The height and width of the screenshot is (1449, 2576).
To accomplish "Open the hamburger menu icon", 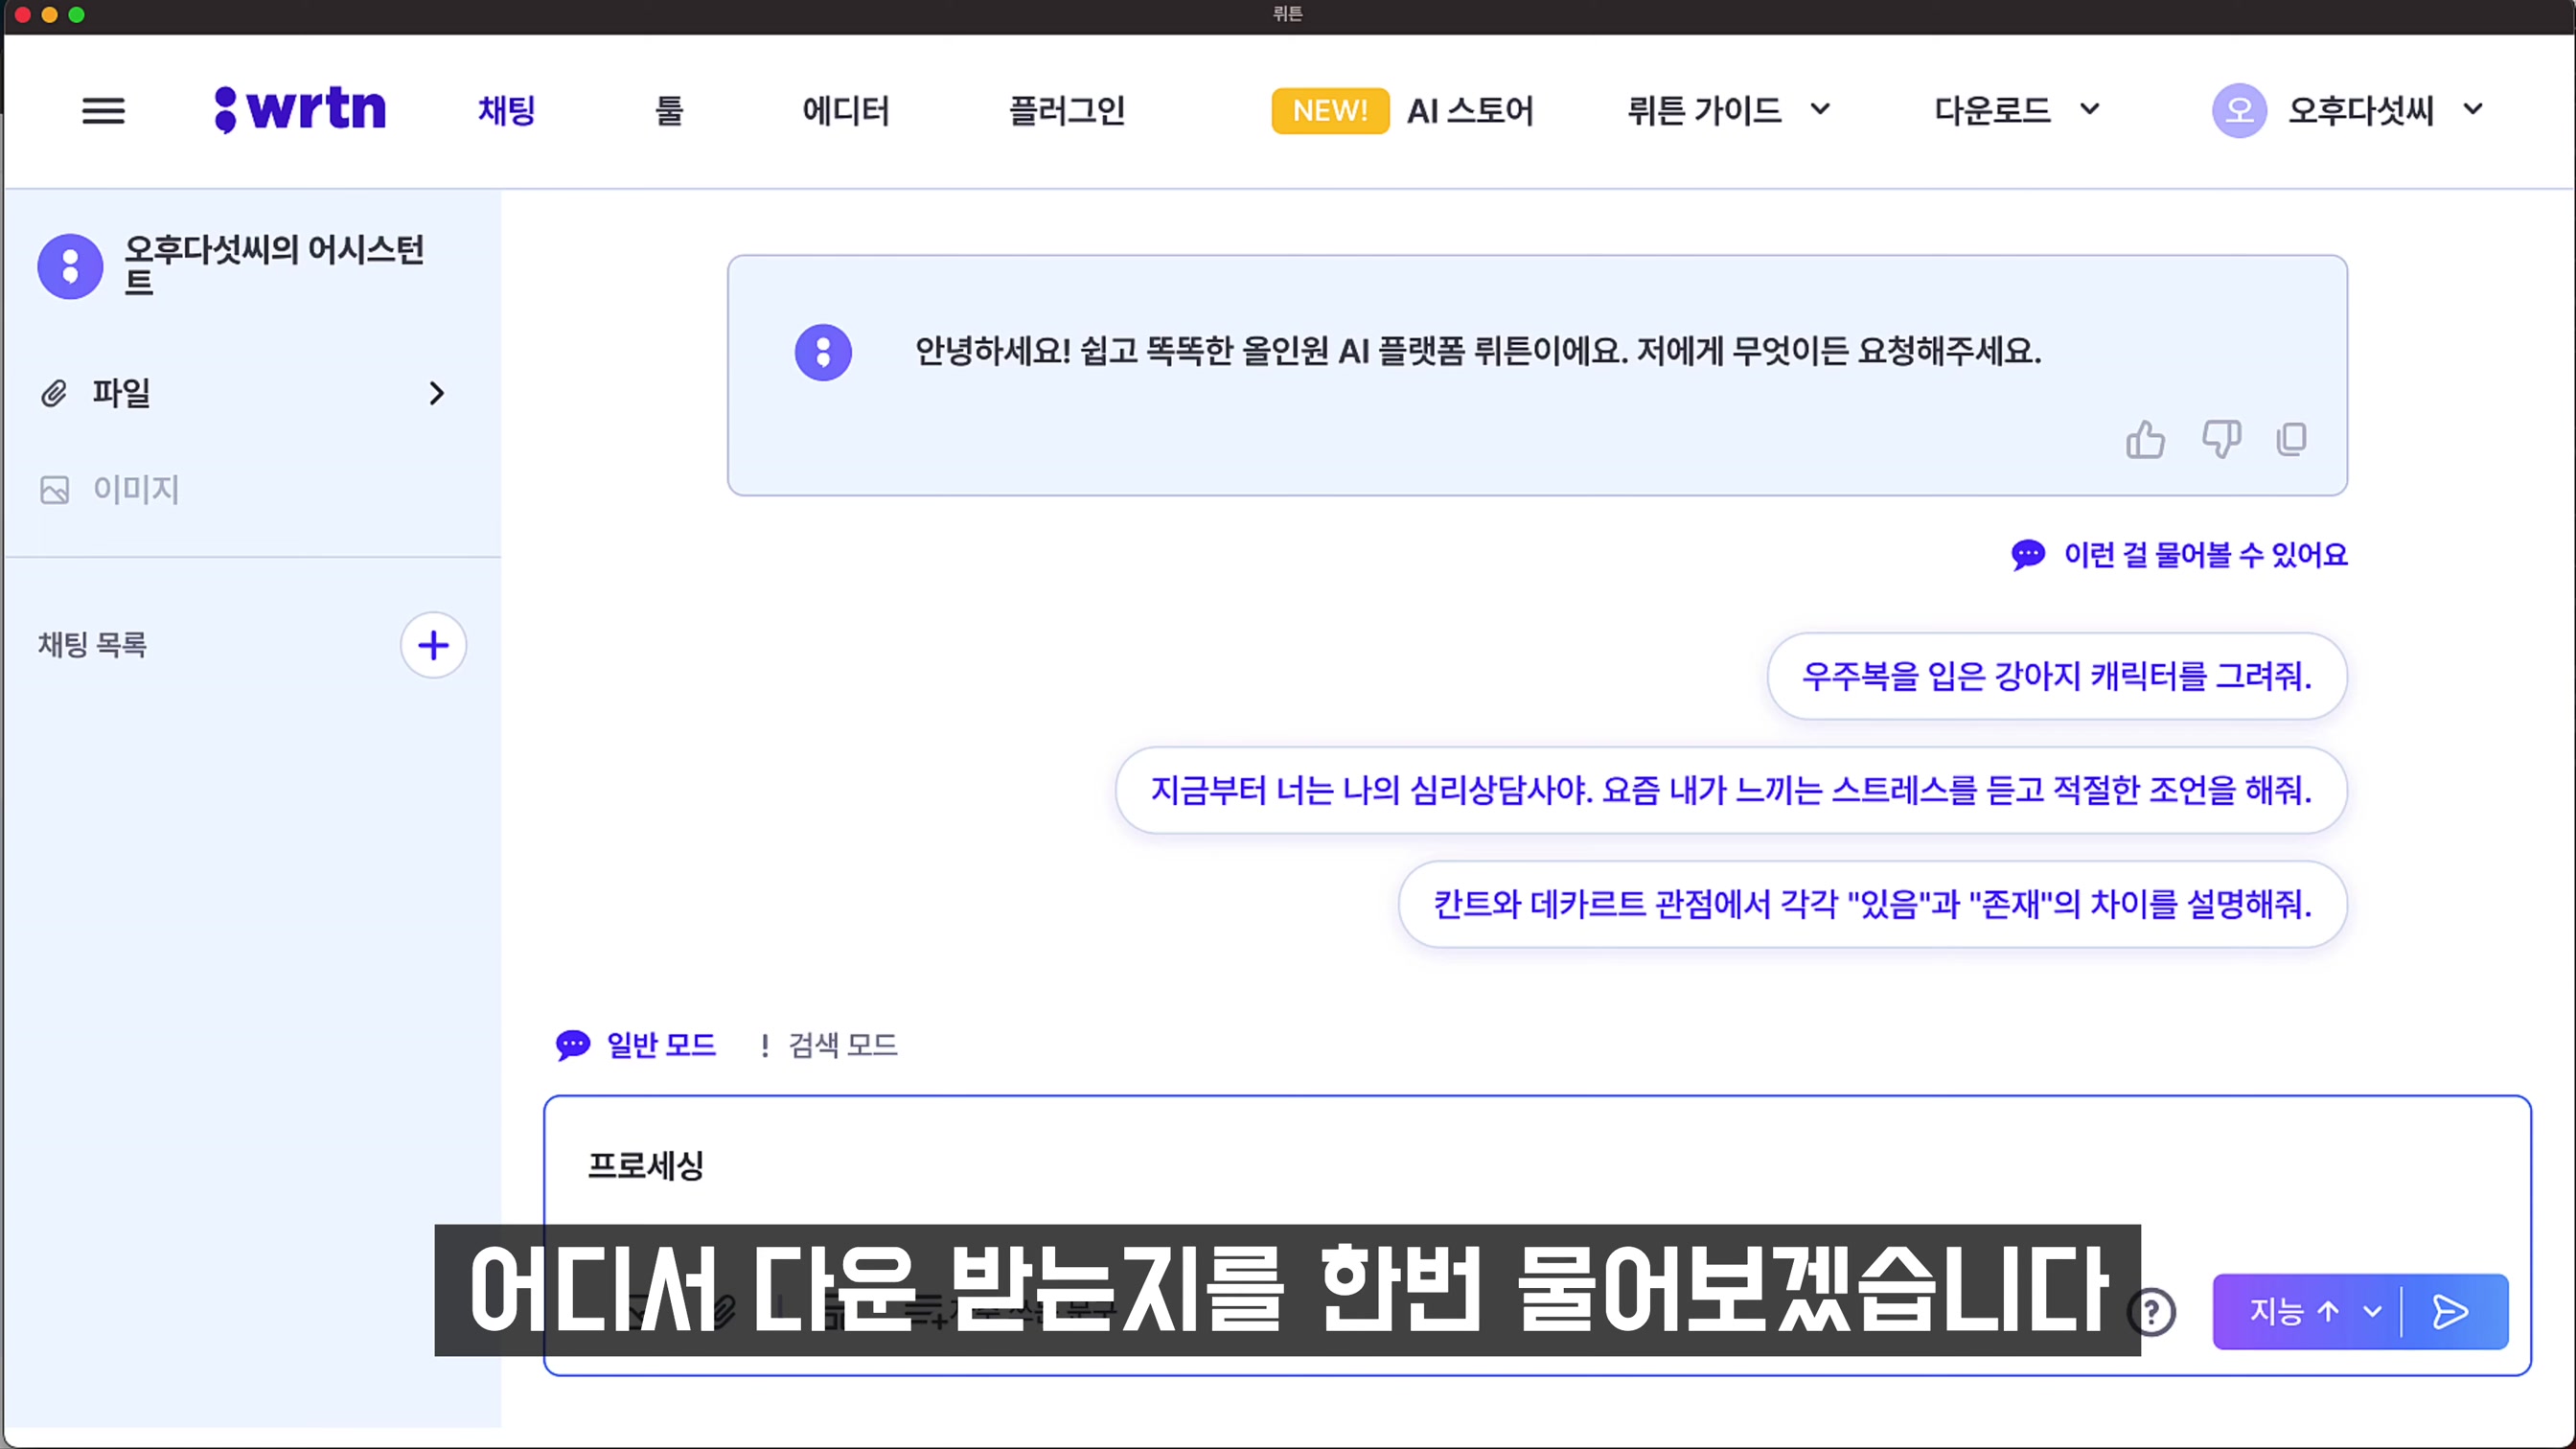I will (x=103, y=110).
